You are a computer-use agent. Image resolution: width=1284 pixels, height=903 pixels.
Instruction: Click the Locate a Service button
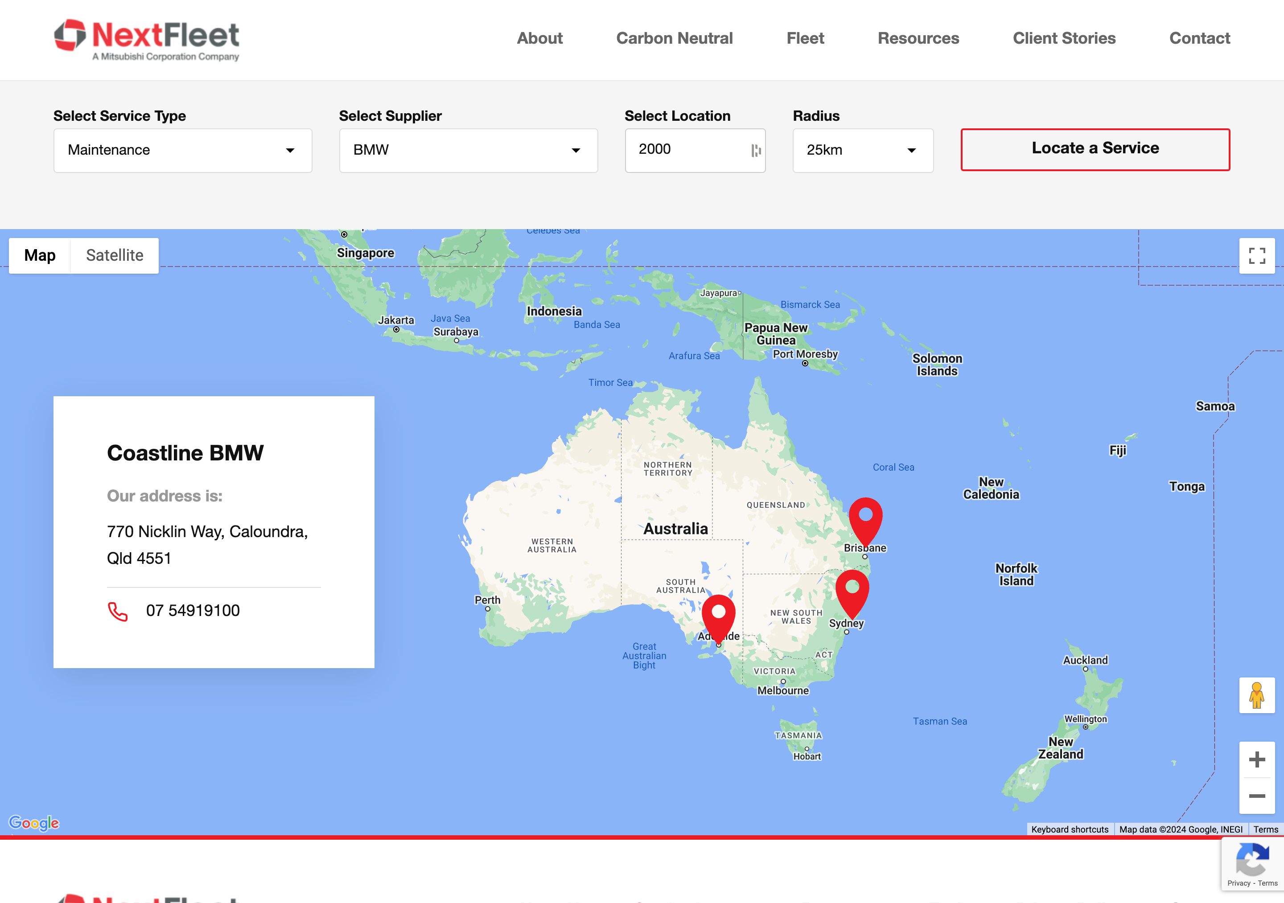click(x=1095, y=149)
